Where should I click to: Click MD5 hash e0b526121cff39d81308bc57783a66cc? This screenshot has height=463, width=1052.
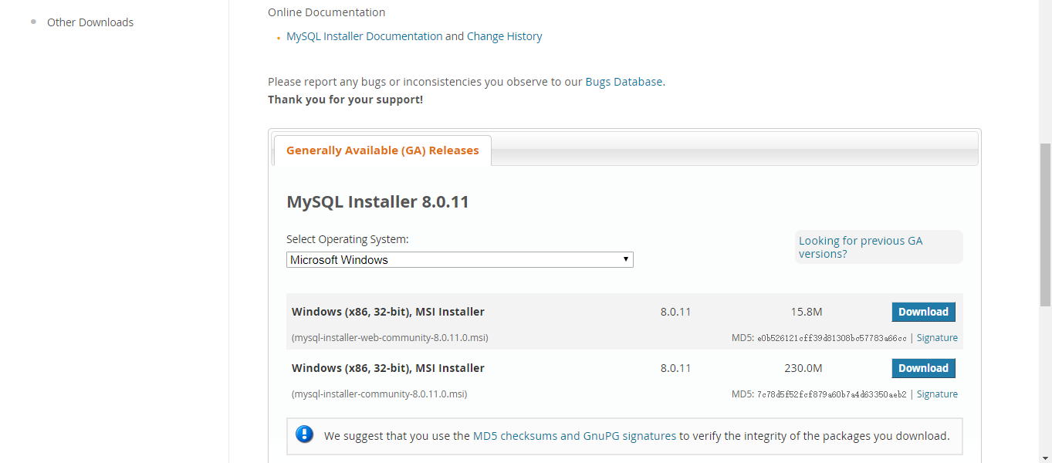[x=832, y=338]
